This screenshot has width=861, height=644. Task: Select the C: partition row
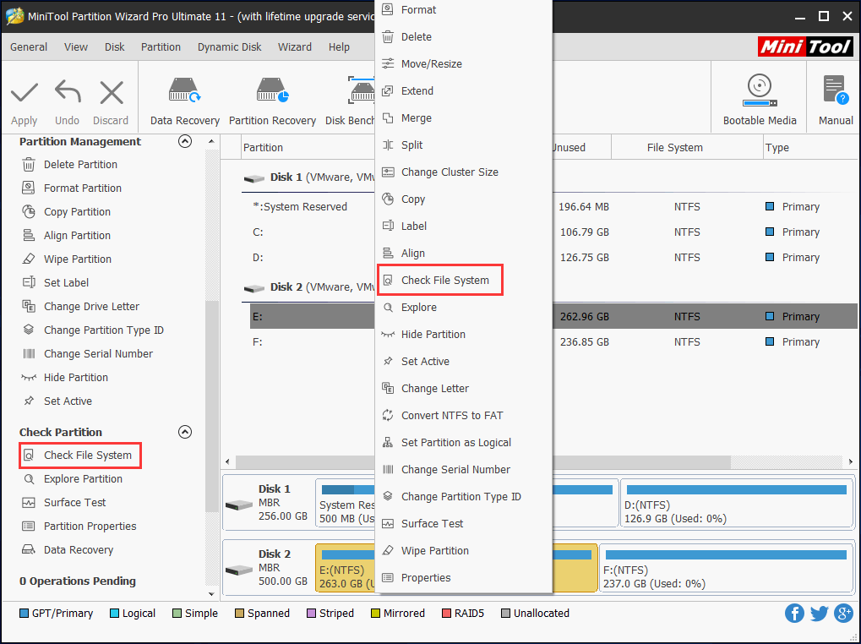(x=553, y=232)
